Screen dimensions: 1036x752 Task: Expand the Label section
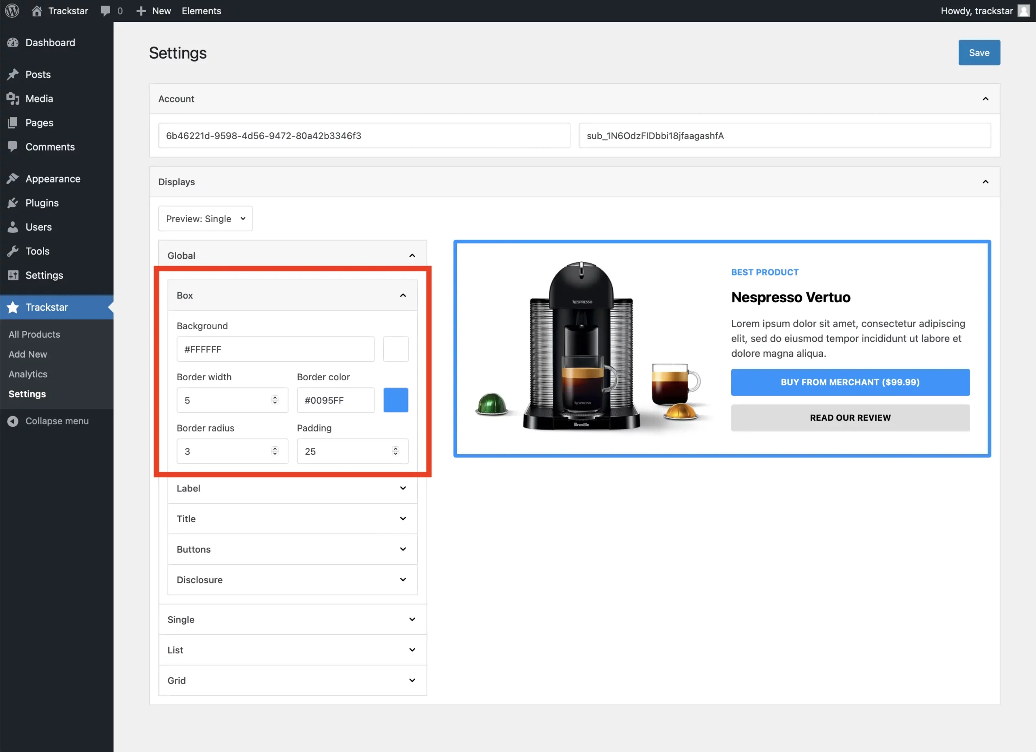click(292, 488)
